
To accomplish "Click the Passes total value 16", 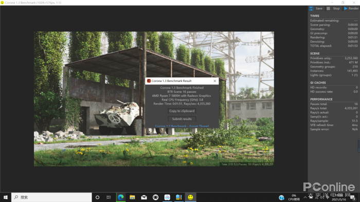I will click(x=356, y=104).
